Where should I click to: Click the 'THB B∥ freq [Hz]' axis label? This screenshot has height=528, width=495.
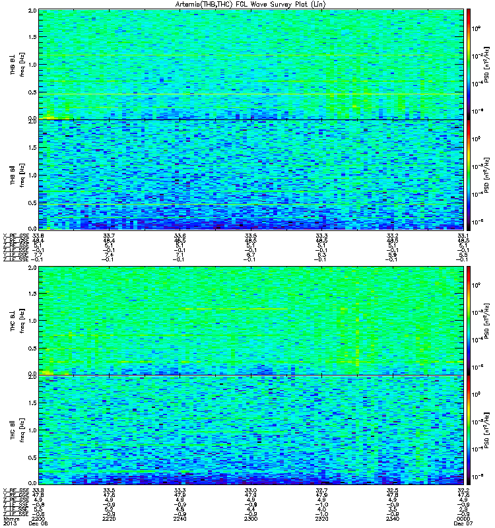pyautogui.click(x=18, y=175)
